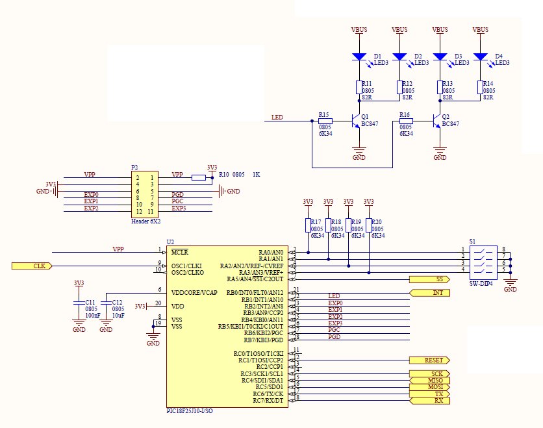Click the 100nF value under C11
The width and height of the screenshot is (543, 428).
(93, 316)
